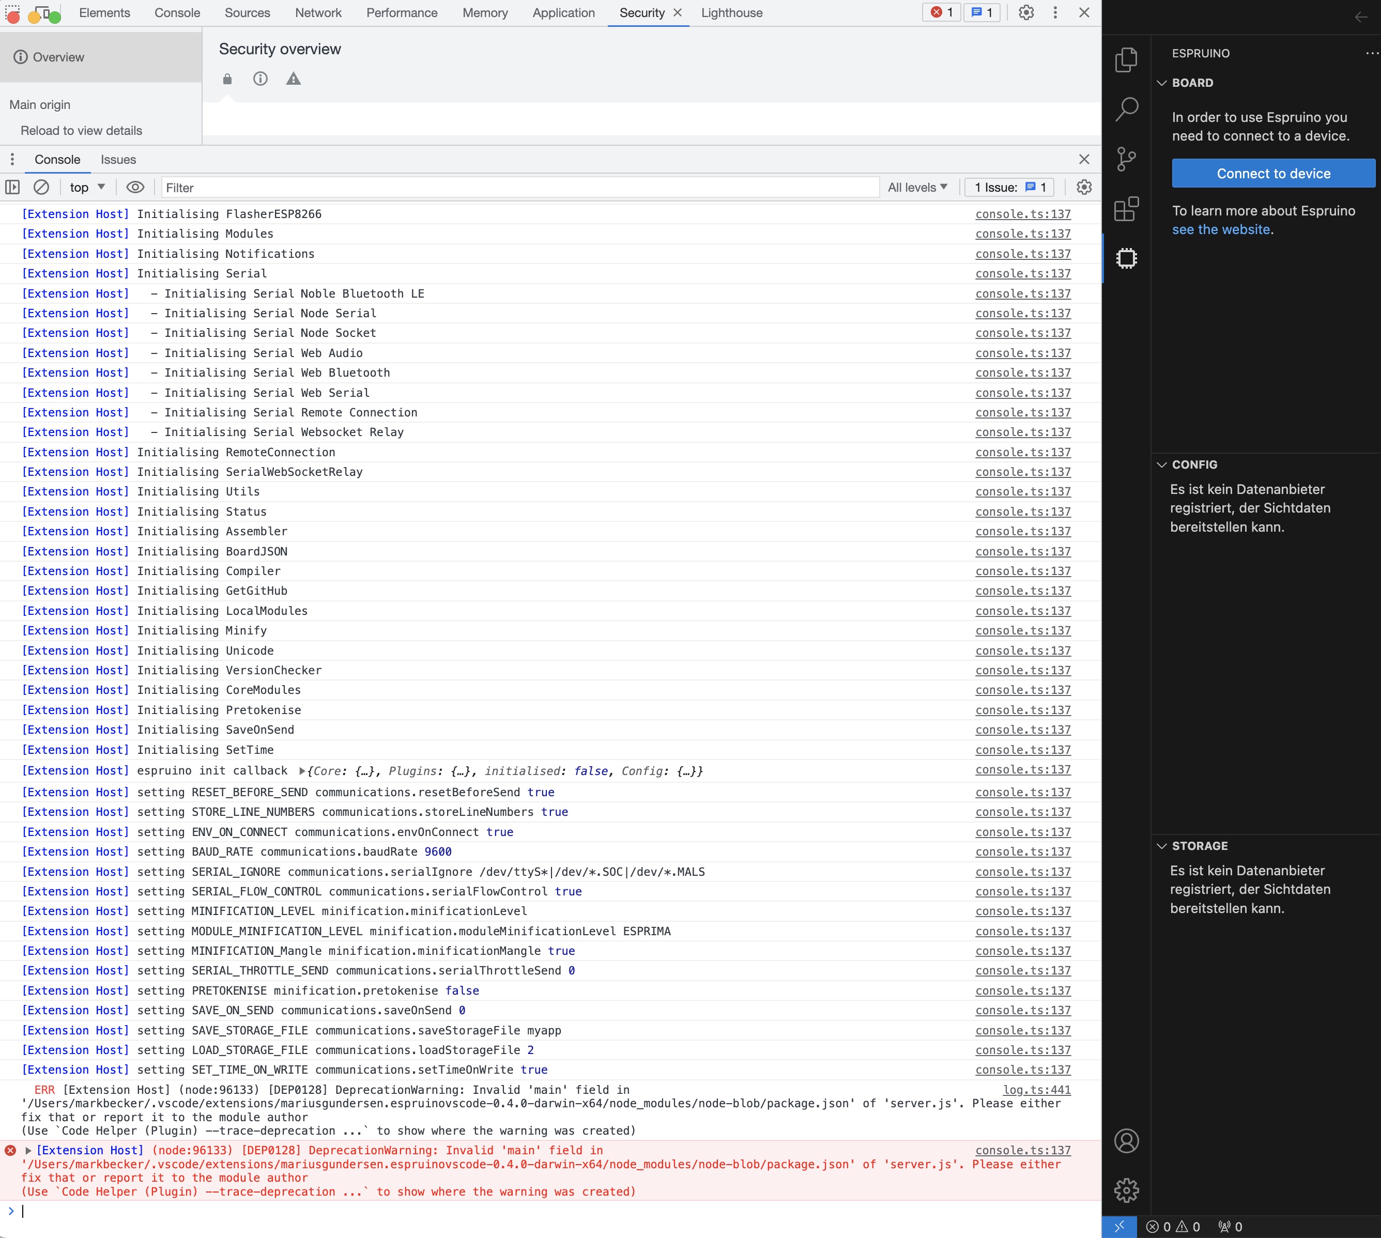Open the top context selector dropdown
Viewport: 1381px width, 1238px height.
tap(87, 187)
